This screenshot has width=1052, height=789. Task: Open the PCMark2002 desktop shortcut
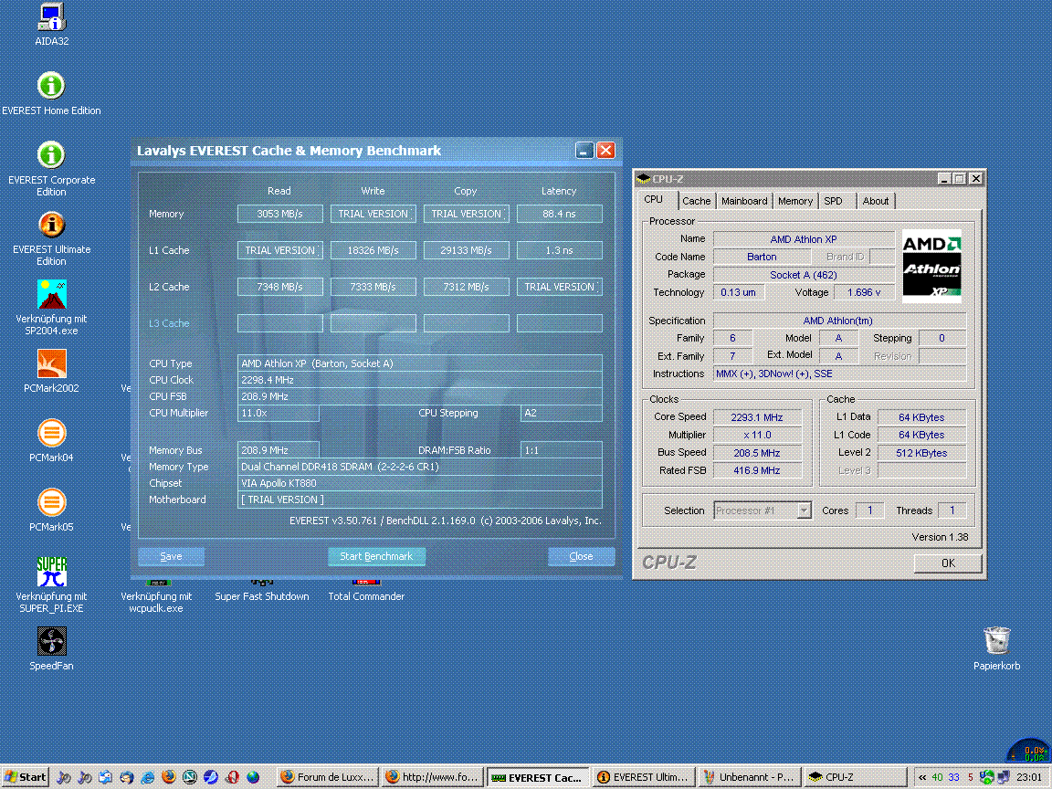[x=51, y=364]
